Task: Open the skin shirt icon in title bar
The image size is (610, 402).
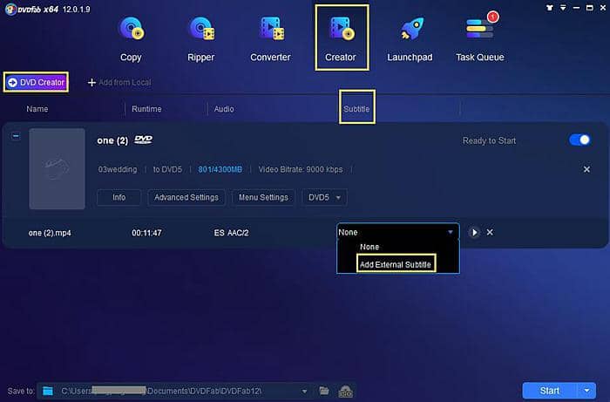Action: coord(550,7)
